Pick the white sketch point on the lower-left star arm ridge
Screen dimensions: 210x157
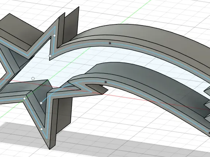tap(24, 99)
